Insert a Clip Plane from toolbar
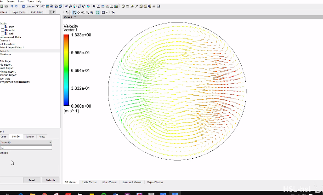 (x=84, y=6)
